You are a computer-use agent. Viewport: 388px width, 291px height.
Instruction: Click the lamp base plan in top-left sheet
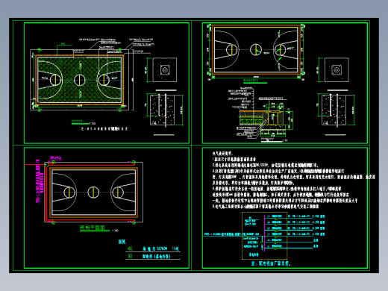(165, 70)
